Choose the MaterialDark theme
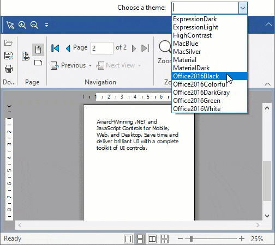This screenshot has width=275, height=245. click(x=210, y=68)
